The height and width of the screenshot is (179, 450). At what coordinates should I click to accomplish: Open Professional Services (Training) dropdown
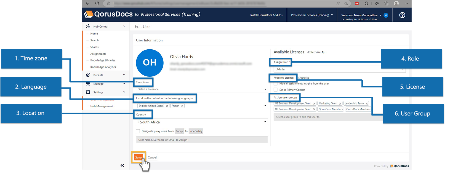pyautogui.click(x=312, y=15)
